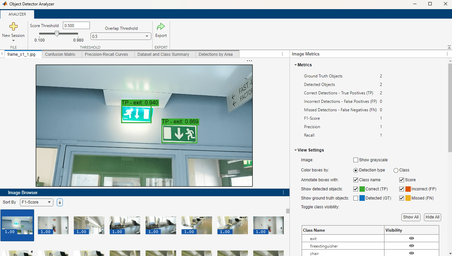Screen dimensions: 452x256
Task: Open the Image Metrics panel options menu
Action: click(x=447, y=54)
